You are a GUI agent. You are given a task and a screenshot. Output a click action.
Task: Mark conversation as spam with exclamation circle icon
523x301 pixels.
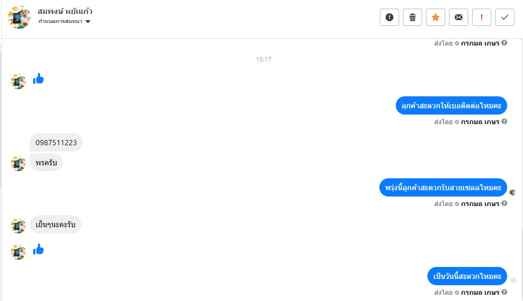[389, 17]
